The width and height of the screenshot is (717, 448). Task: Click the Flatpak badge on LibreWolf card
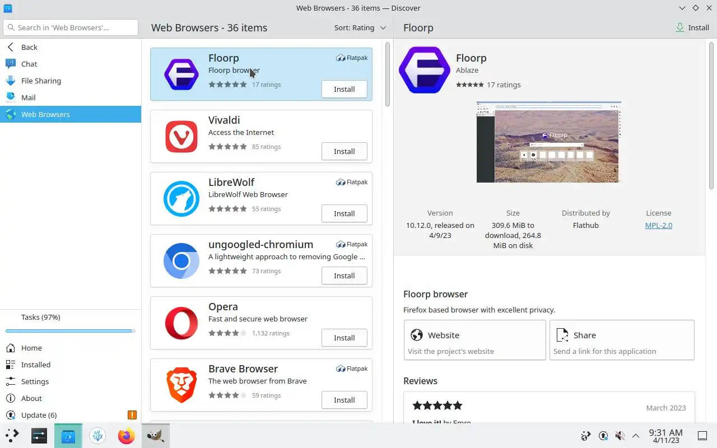(352, 182)
